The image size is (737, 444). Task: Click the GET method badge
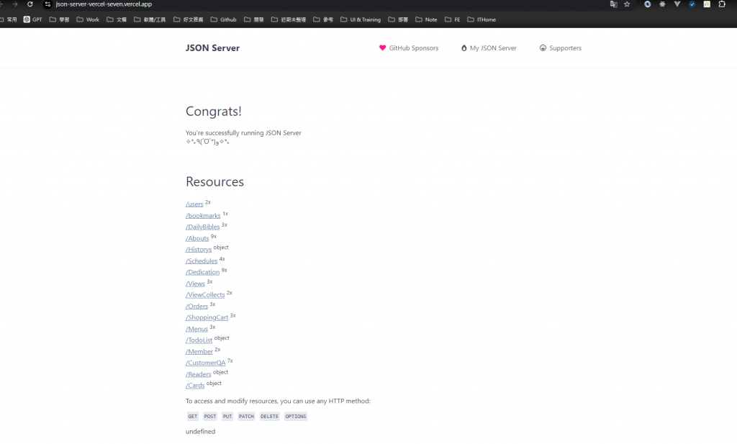(x=193, y=416)
